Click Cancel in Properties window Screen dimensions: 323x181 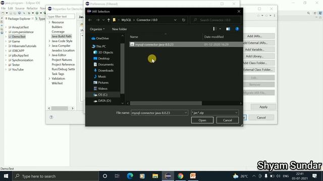261,118
